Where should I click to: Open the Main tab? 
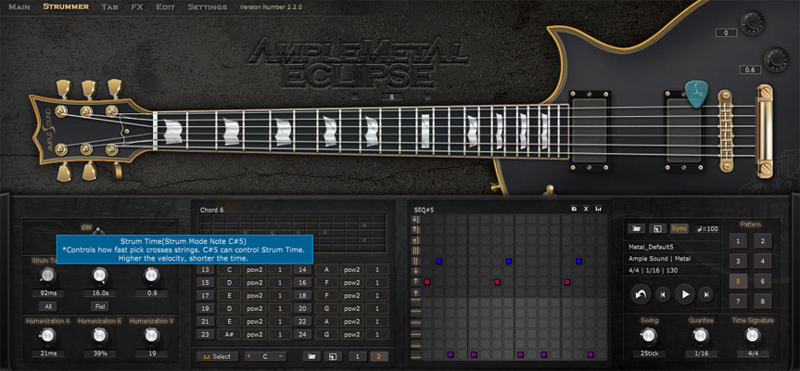19,7
